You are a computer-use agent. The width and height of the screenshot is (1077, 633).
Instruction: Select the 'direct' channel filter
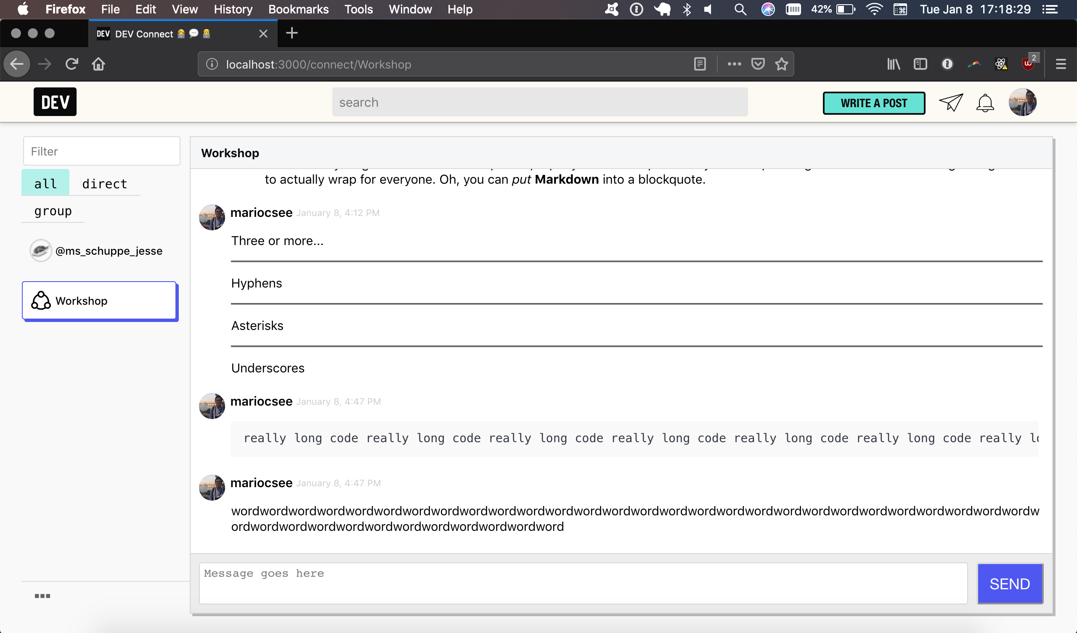(105, 183)
